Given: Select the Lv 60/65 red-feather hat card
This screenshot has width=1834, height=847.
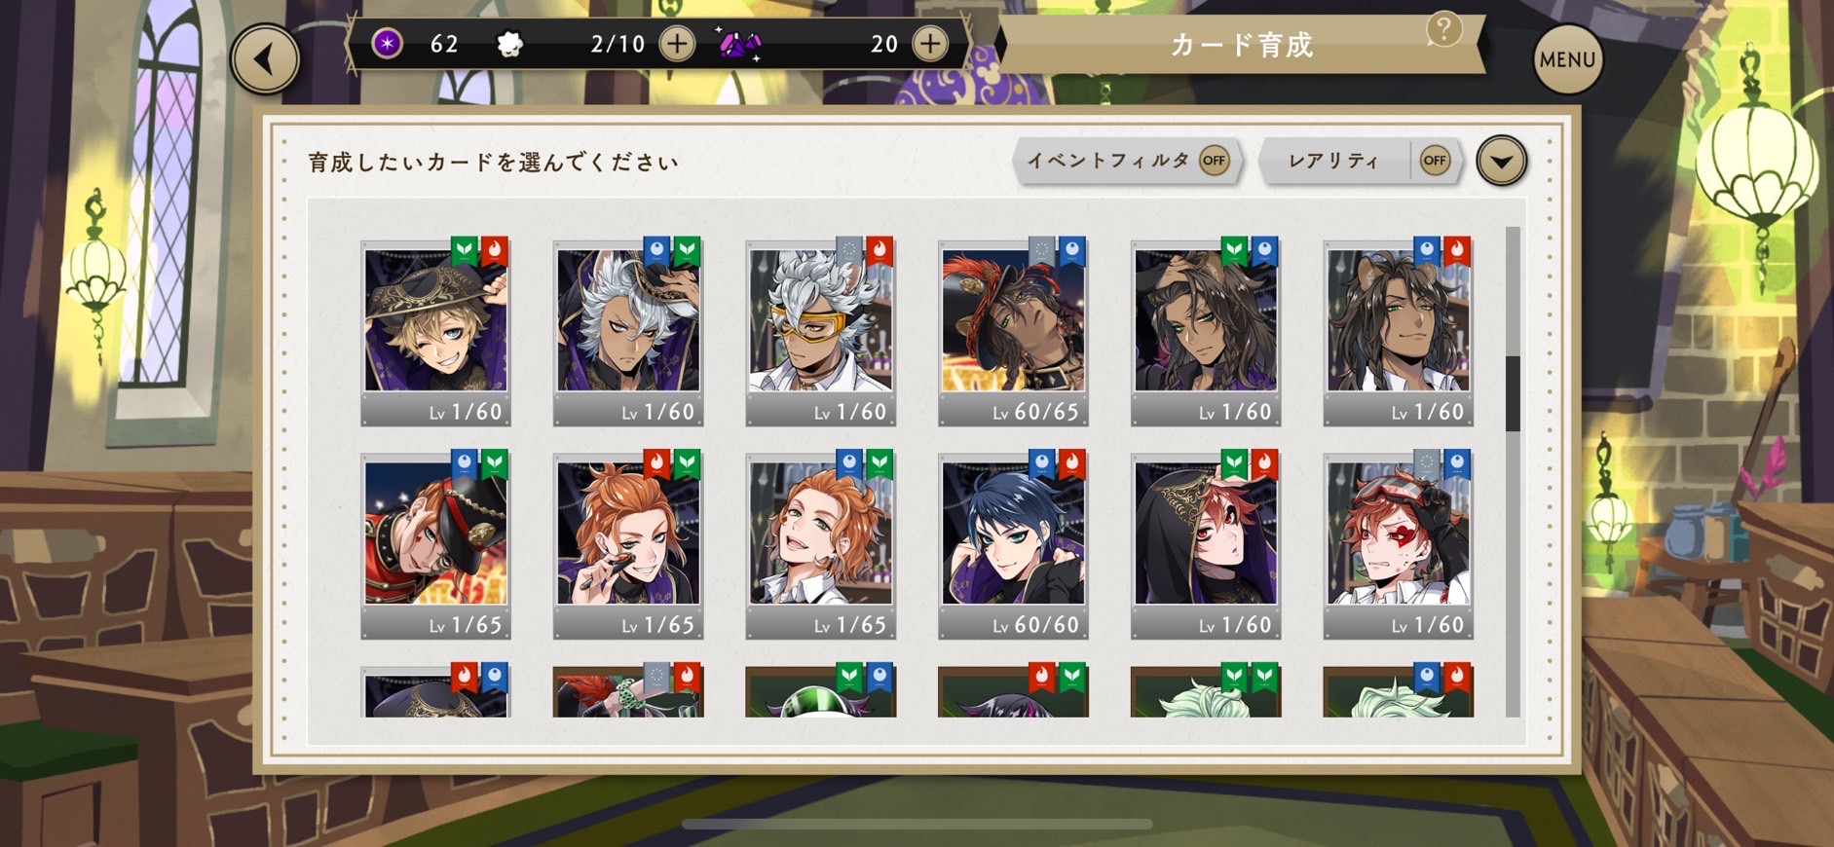Looking at the screenshot, I should coord(1012,333).
